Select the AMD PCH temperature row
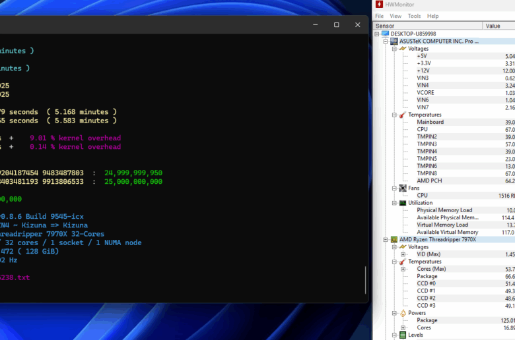This screenshot has height=340, width=515. 429,181
